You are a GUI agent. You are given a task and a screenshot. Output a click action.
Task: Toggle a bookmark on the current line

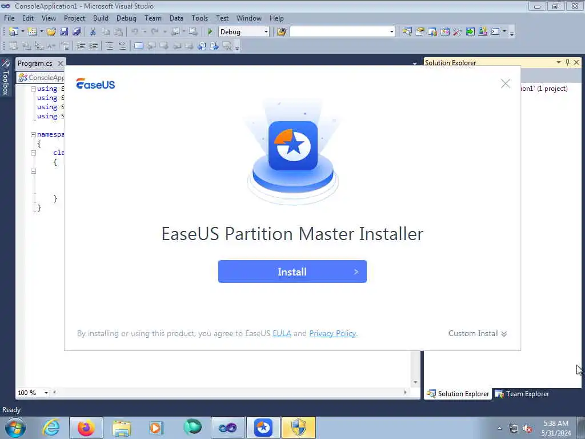coord(138,46)
